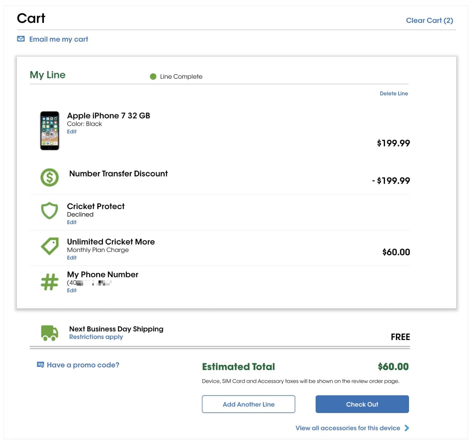Remove the line using Delete Line

[394, 93]
